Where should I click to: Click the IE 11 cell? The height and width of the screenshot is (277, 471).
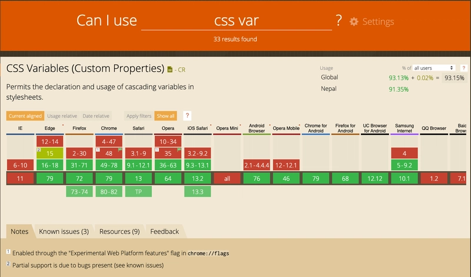(20, 178)
